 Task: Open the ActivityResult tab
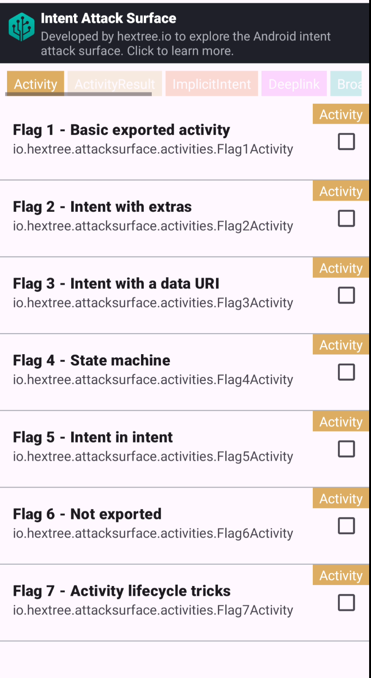click(115, 84)
